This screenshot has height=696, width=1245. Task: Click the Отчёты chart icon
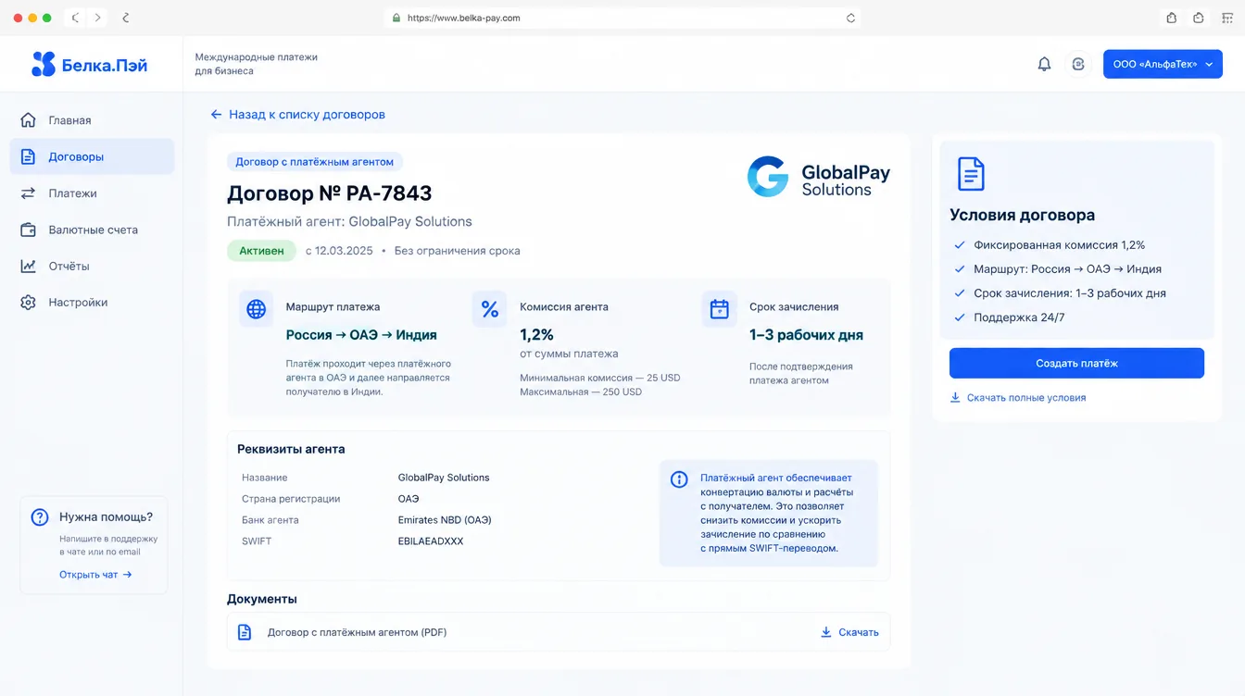click(x=28, y=266)
